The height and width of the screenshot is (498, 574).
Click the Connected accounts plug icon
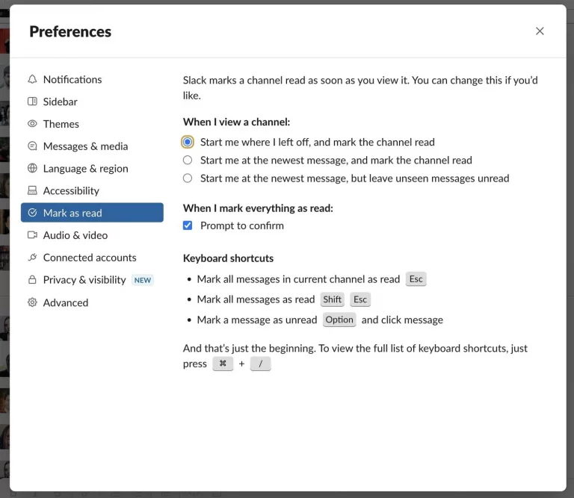(x=32, y=258)
